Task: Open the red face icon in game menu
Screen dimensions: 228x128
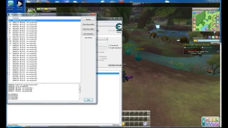Action: 207,119
